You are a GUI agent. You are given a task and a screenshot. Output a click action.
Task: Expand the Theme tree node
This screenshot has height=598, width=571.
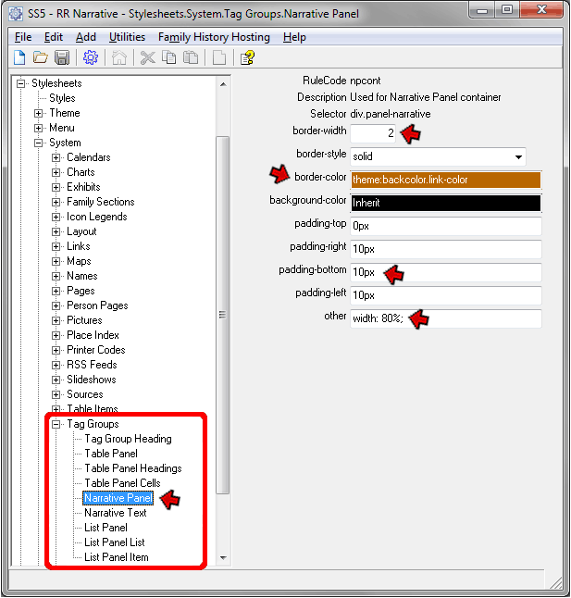coord(38,113)
